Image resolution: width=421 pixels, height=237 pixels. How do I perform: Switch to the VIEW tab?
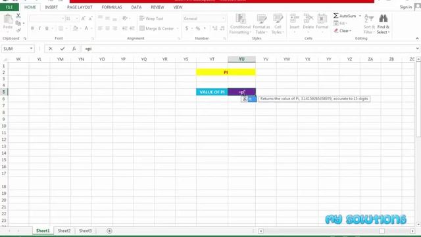tap(178, 7)
